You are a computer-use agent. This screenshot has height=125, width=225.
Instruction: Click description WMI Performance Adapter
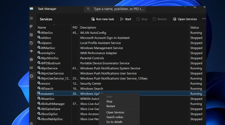[98, 53]
